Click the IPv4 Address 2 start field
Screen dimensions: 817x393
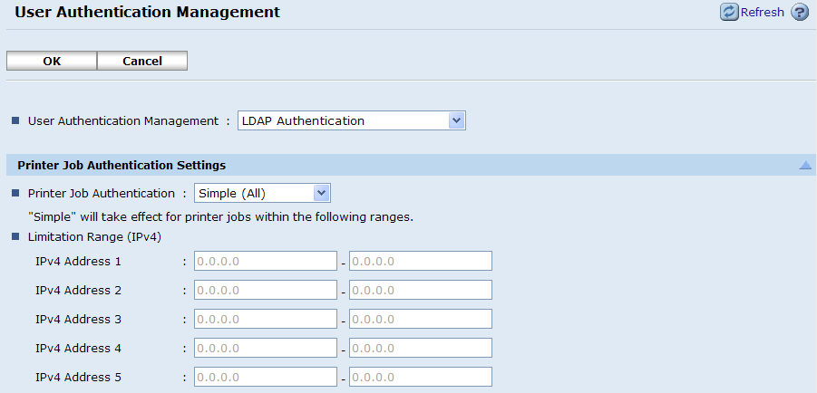click(266, 290)
